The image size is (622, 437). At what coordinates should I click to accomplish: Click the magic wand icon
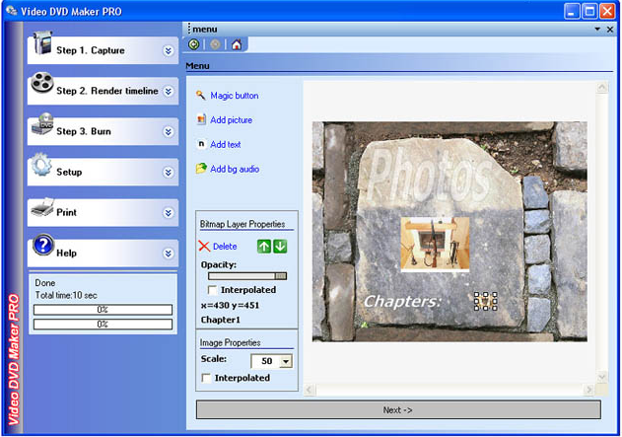[201, 96]
